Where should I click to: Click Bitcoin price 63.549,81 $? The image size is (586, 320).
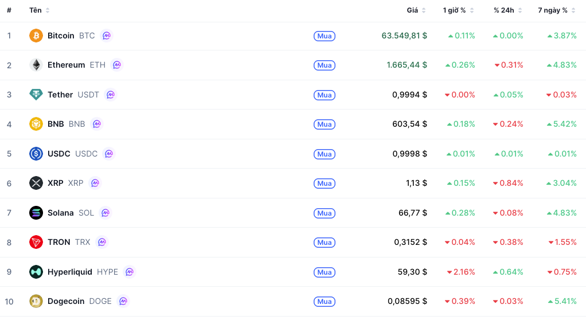point(404,36)
